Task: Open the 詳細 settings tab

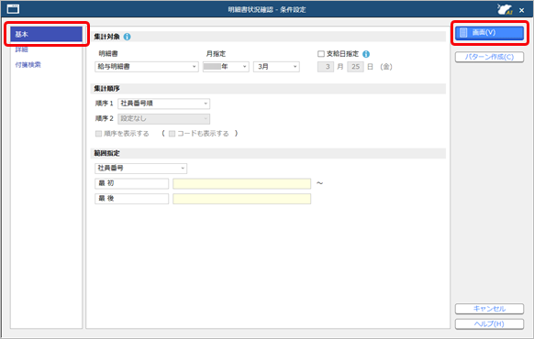Action: pos(21,49)
